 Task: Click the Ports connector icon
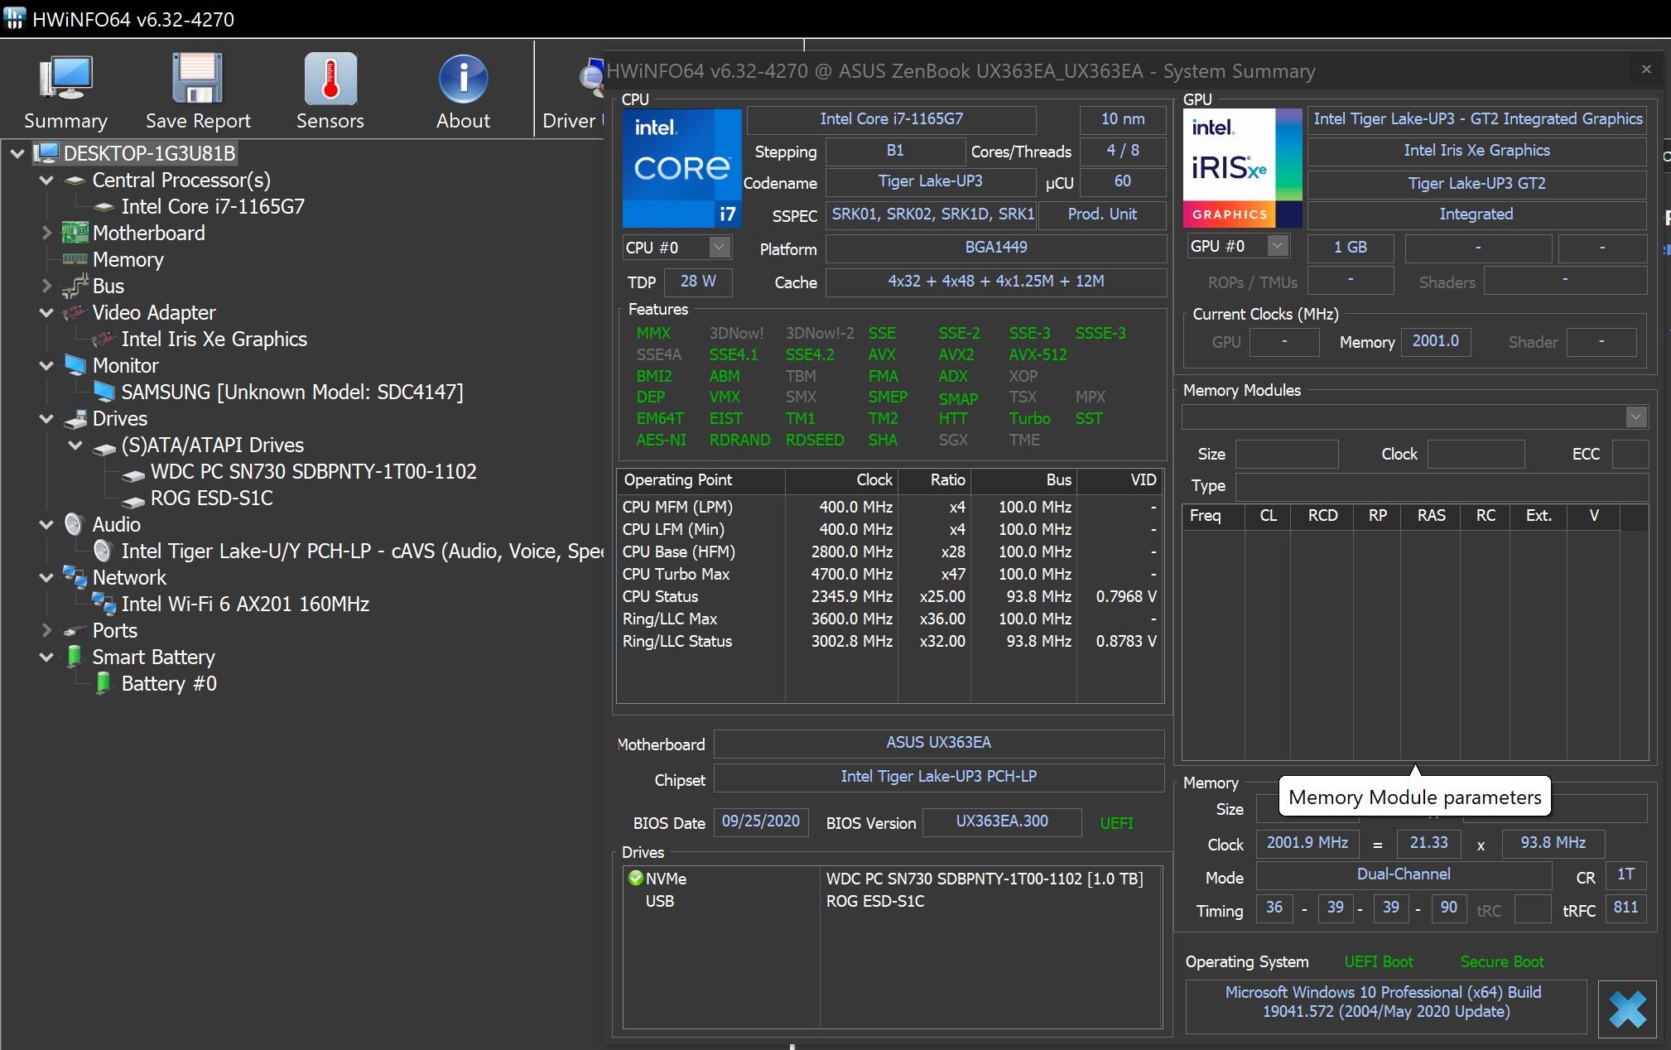coord(75,631)
